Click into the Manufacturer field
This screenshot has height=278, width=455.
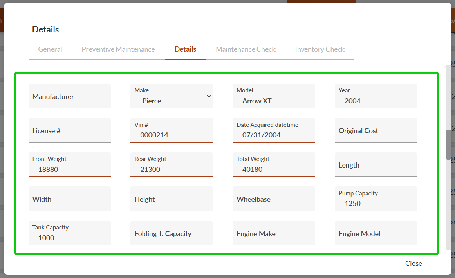click(x=70, y=96)
